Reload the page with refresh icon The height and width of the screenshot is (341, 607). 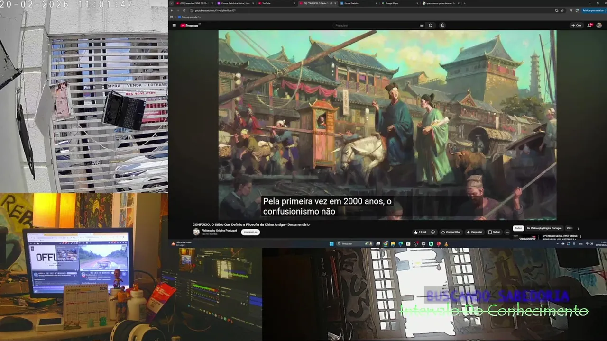pyautogui.click(x=184, y=10)
